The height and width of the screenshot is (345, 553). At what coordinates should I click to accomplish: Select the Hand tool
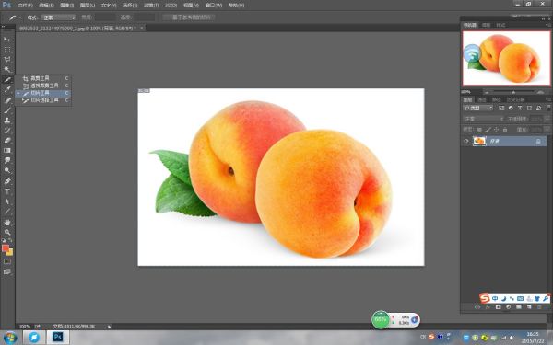[x=7, y=222]
